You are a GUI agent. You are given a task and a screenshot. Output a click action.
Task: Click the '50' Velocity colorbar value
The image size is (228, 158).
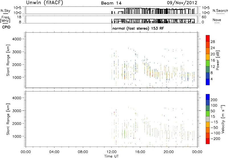(213, 111)
